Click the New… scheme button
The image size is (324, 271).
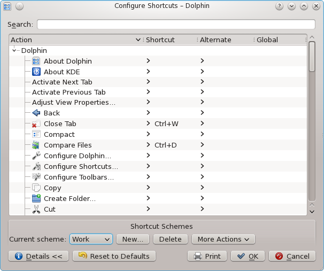[133, 239]
